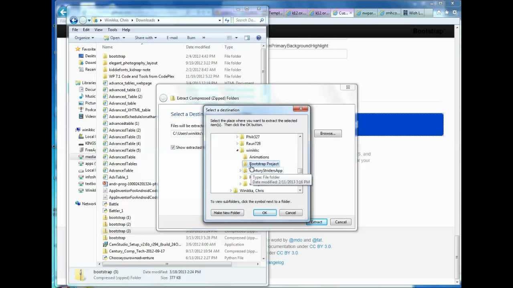Expand the Philr327 folder node
The width and height of the screenshot is (513, 288).
tap(237, 137)
